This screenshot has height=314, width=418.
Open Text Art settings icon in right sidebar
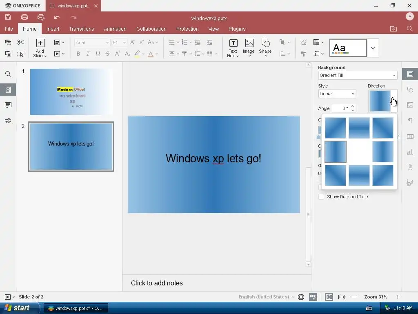tap(410, 167)
